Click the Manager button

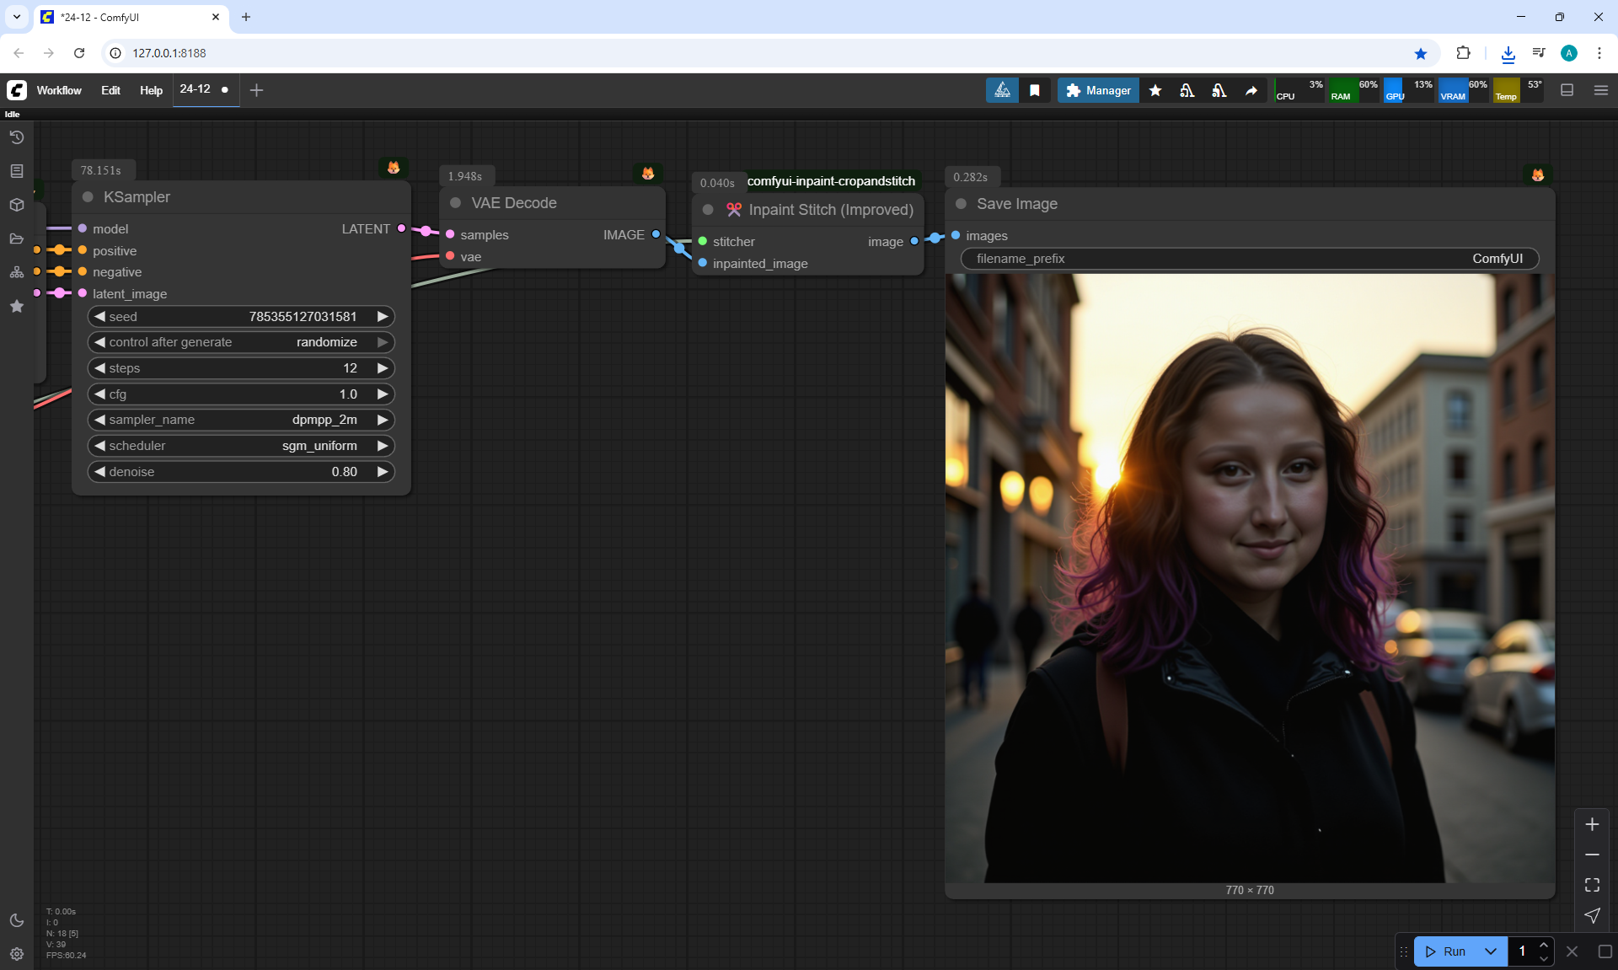click(1098, 90)
